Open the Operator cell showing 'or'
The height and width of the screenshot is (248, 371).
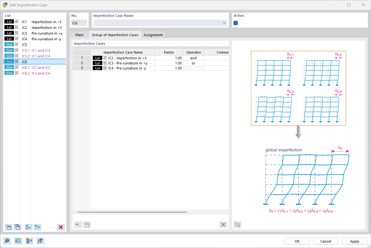(193, 63)
